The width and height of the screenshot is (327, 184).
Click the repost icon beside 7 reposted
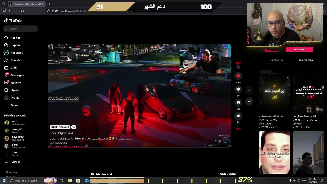(x=74, y=127)
